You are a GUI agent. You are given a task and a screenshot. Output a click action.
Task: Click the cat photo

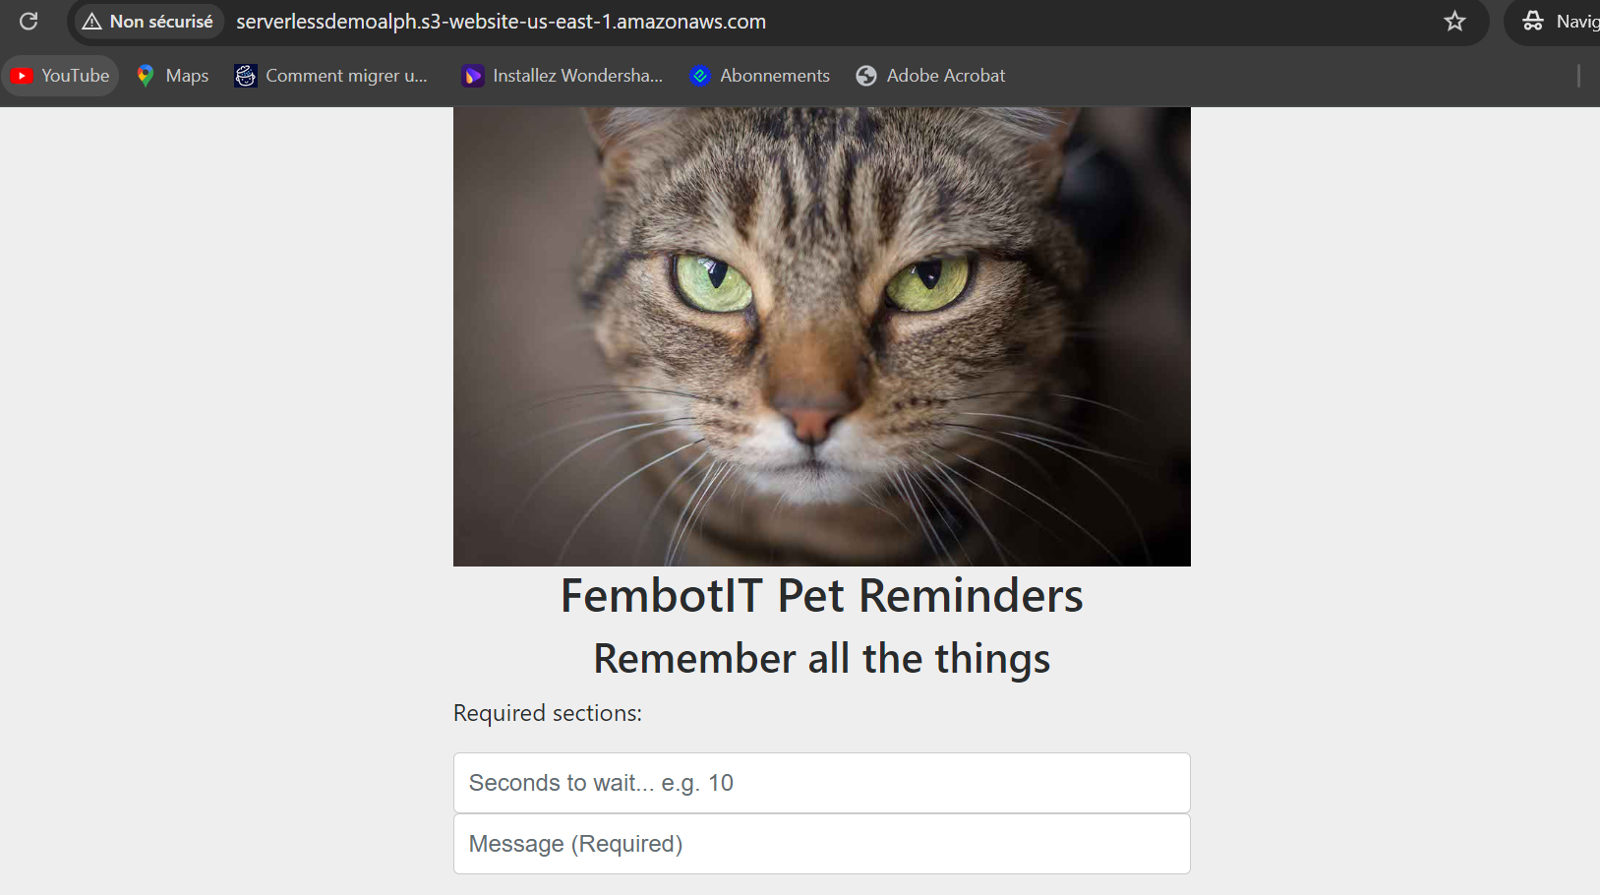point(821,336)
